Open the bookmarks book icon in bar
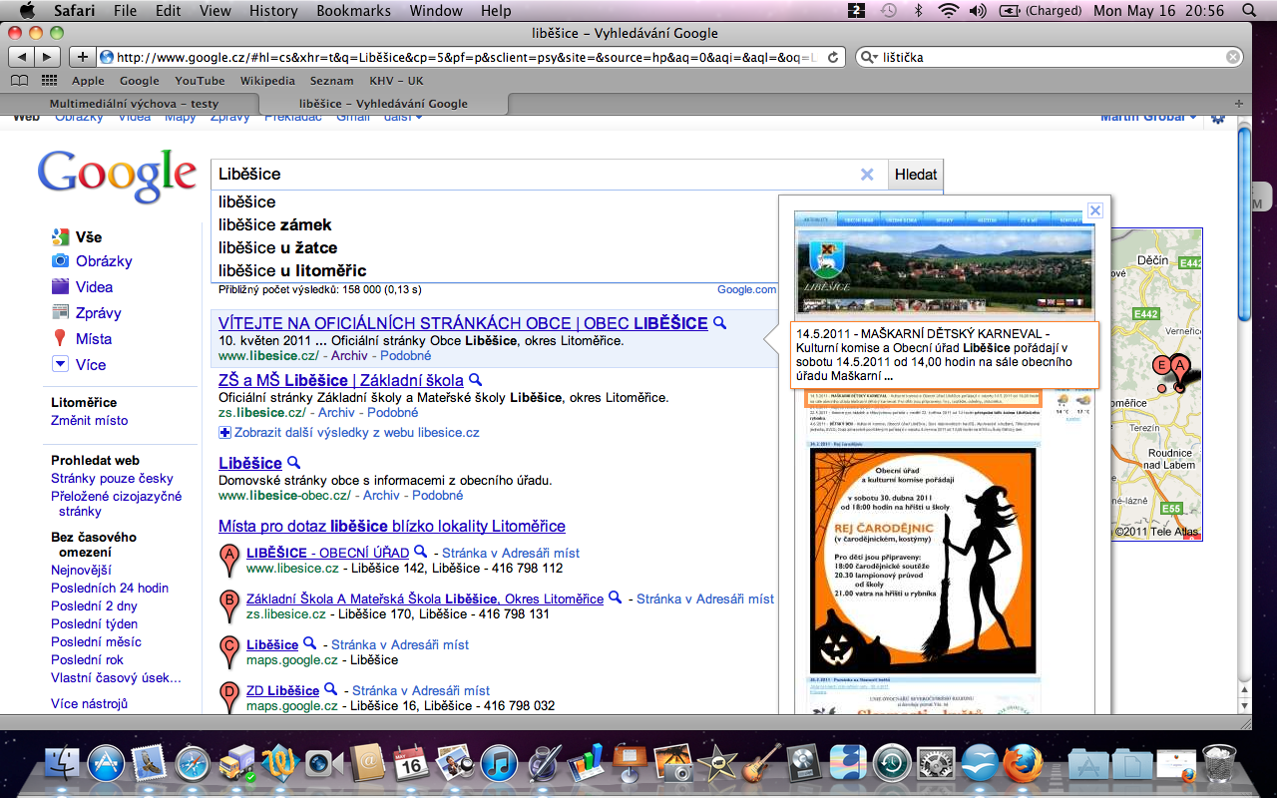1277x798 pixels. [20, 81]
